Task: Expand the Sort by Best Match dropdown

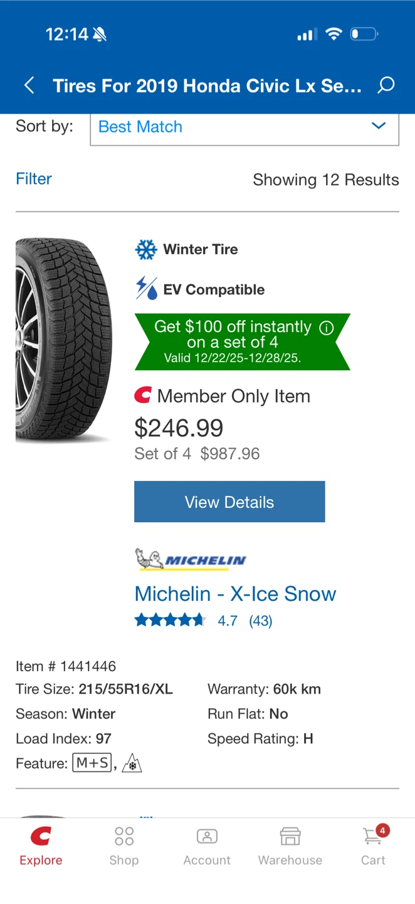Action: (244, 127)
